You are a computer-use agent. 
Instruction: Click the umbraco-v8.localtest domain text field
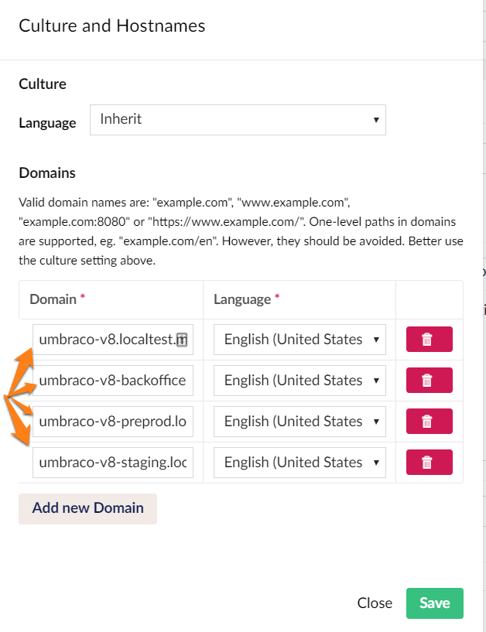coord(104,340)
